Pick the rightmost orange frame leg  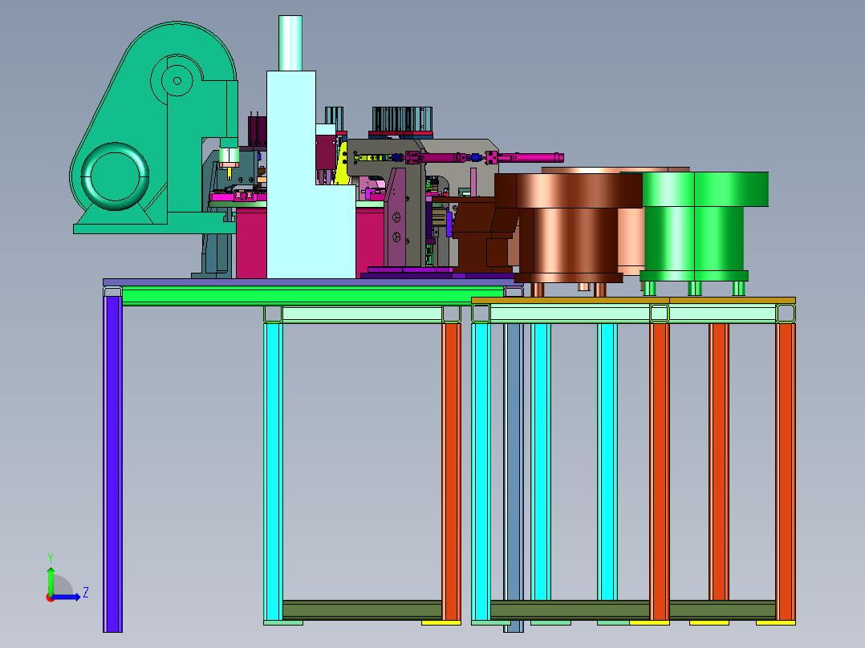[x=786, y=472]
